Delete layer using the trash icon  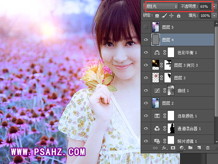[x=208, y=148]
